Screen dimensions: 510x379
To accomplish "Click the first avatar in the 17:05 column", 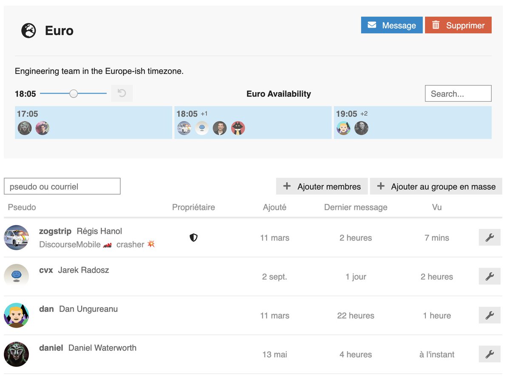I will pyautogui.click(x=25, y=128).
